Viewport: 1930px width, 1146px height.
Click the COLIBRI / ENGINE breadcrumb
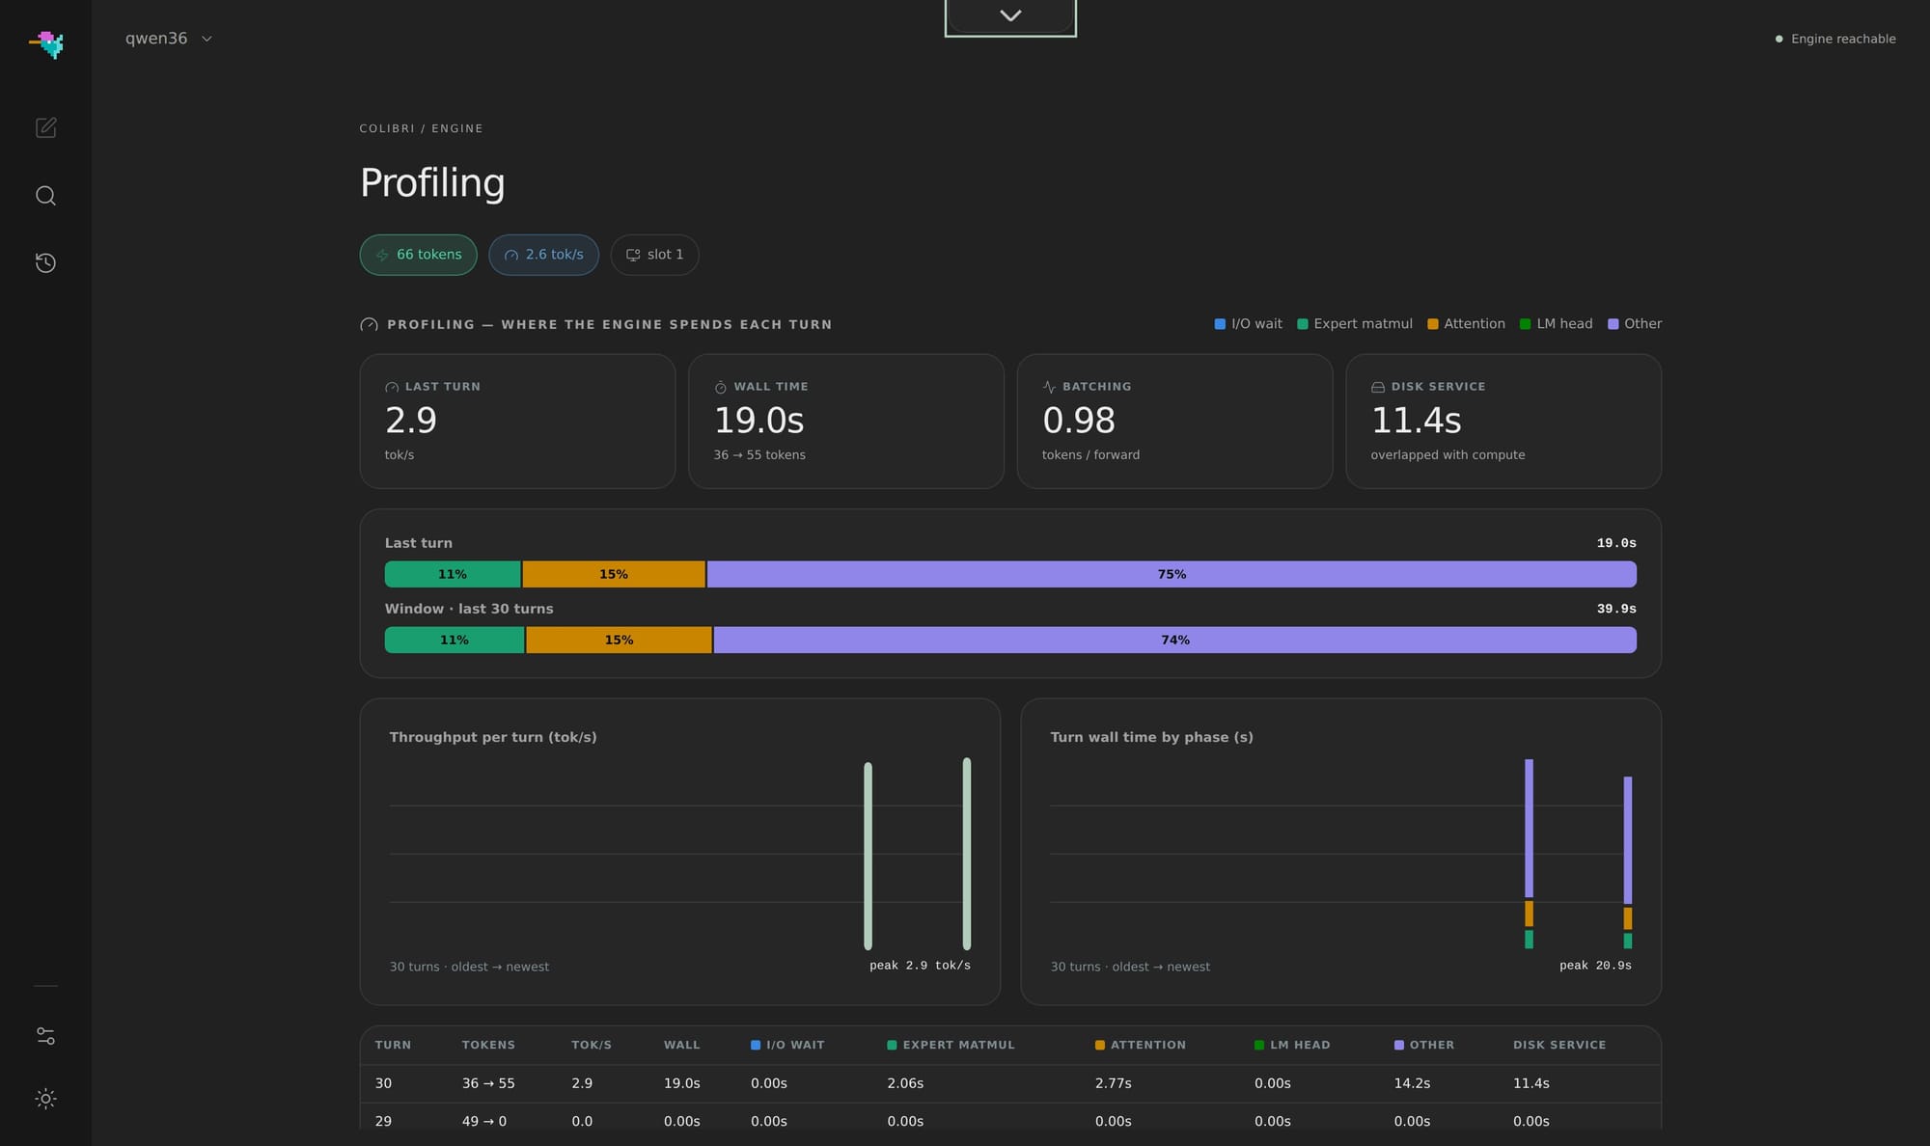[x=421, y=128]
